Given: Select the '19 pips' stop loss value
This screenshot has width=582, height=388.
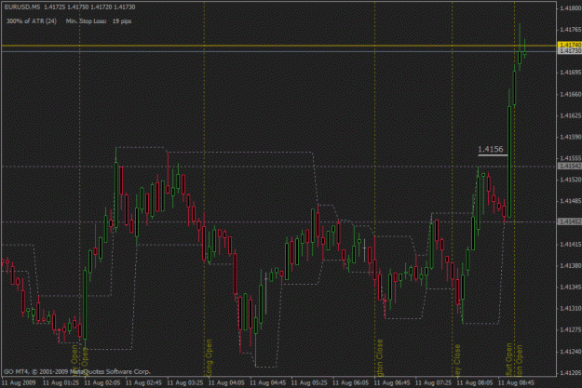Looking at the screenshot, I should point(122,21).
